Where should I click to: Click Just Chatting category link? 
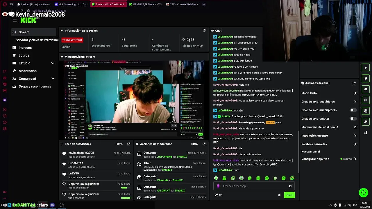pyautogui.click(x=164, y=157)
